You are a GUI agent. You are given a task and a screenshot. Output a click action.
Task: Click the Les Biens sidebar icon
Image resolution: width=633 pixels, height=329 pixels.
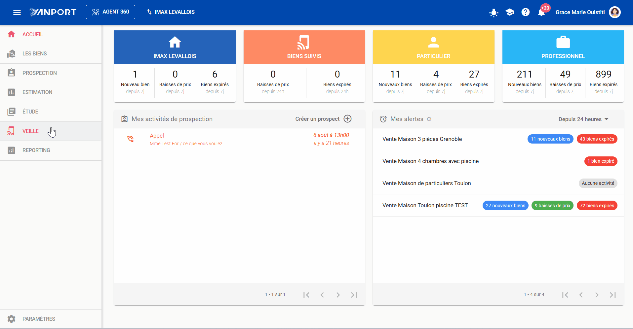[11, 53]
